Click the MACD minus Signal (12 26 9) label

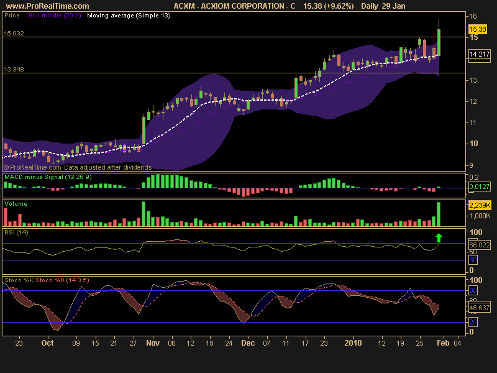pos(48,177)
